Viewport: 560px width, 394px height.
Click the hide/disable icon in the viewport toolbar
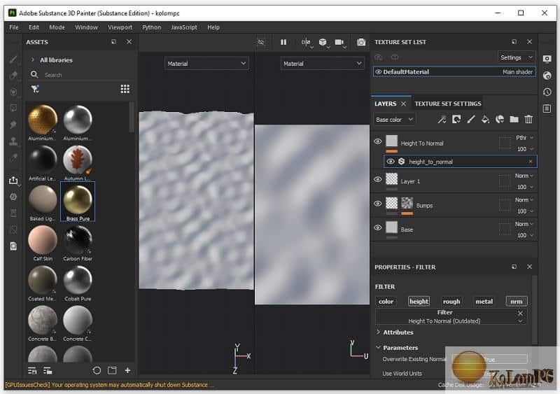click(261, 42)
